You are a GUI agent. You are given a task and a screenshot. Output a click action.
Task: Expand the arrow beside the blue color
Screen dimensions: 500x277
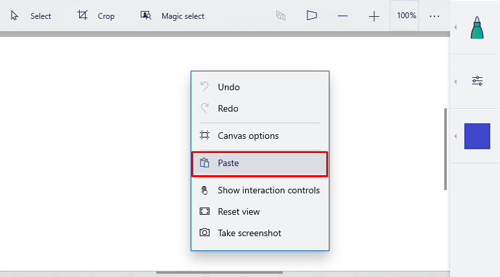tap(455, 136)
